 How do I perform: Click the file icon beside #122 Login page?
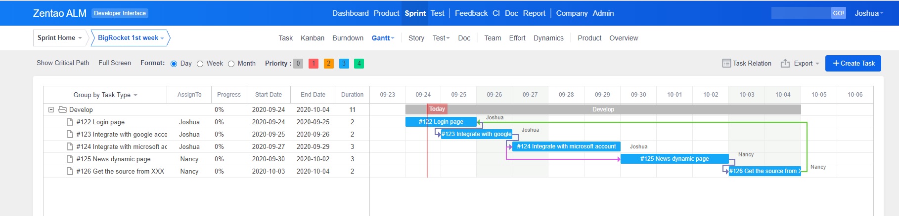(x=70, y=122)
